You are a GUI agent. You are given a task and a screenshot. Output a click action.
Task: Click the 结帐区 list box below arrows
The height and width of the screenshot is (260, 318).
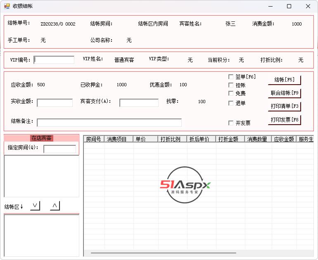pyautogui.click(x=42, y=236)
